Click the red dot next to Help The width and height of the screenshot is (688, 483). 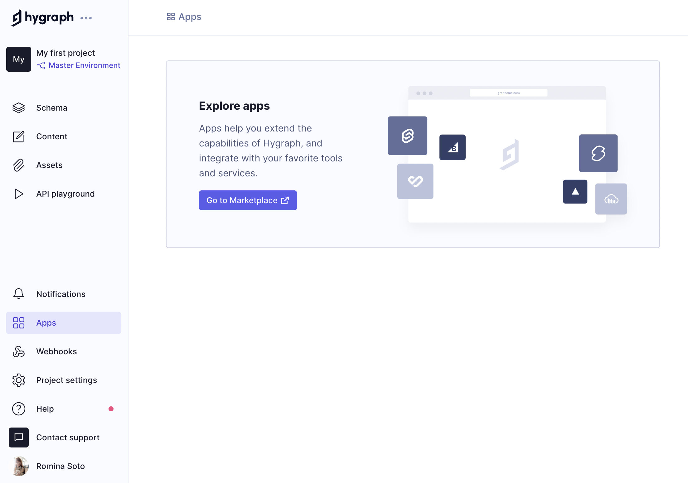[x=111, y=409]
